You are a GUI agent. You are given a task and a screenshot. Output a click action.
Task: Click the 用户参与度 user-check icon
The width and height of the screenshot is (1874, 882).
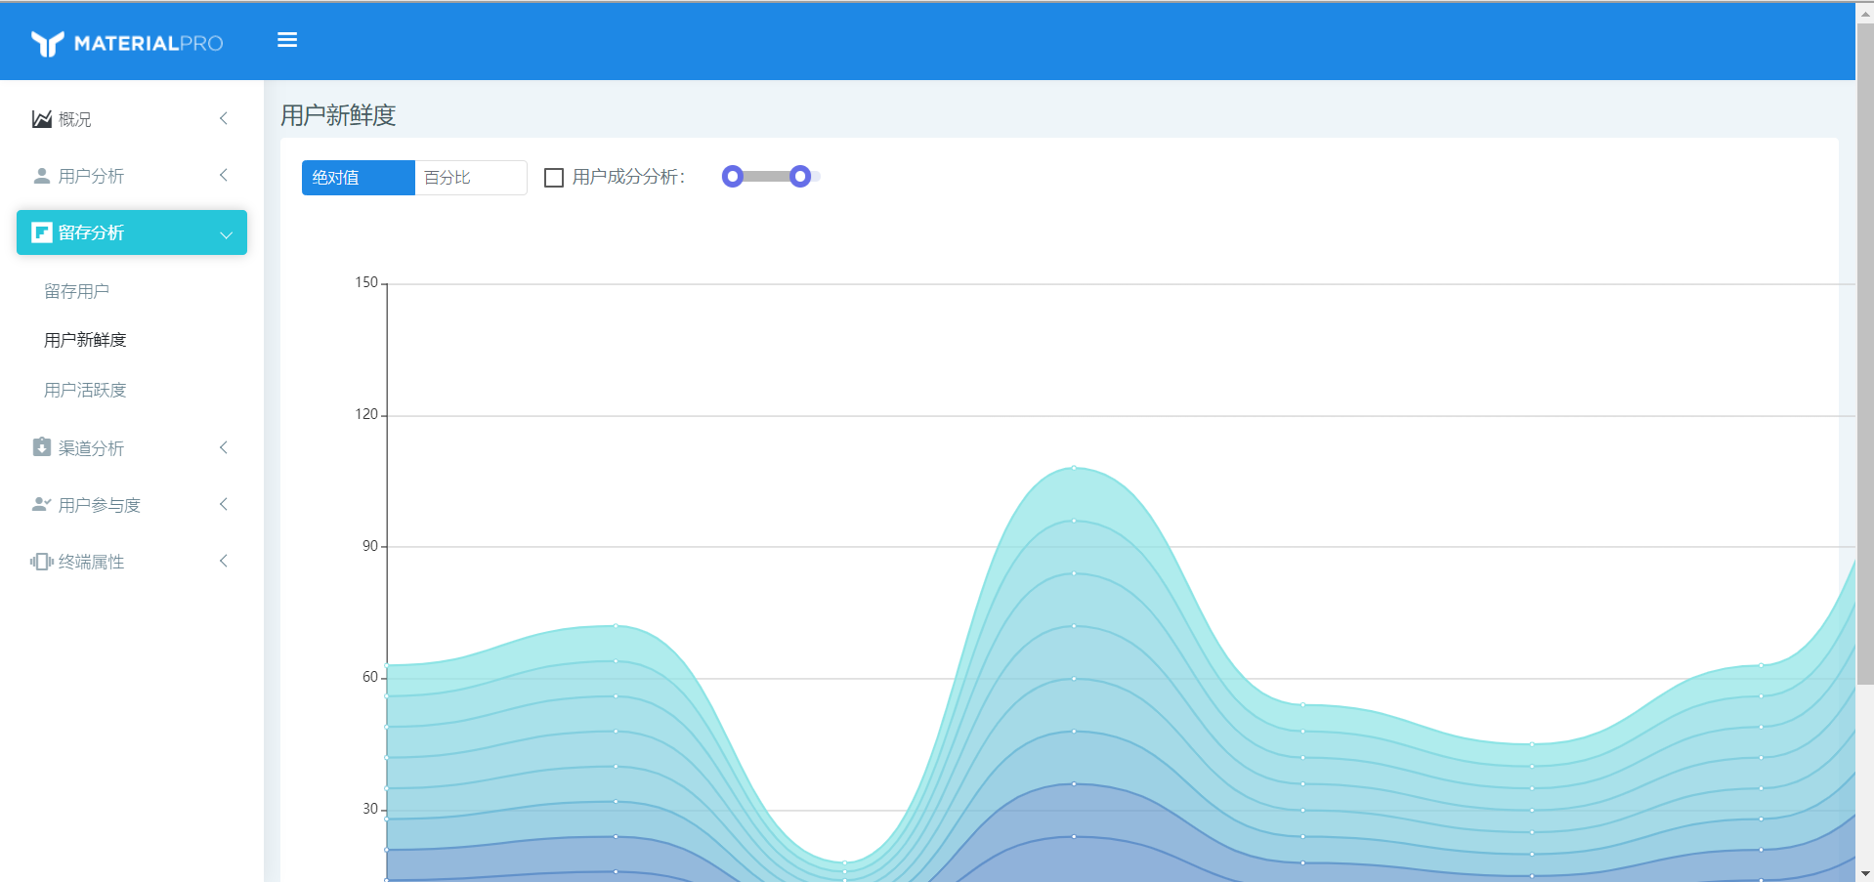[x=42, y=504]
